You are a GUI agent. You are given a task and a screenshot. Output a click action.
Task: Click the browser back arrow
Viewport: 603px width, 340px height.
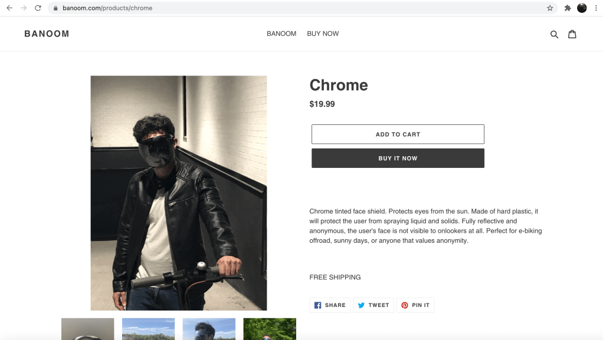coord(9,8)
